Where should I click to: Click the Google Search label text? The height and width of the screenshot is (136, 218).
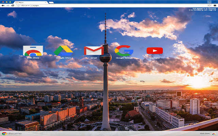tap(124, 58)
